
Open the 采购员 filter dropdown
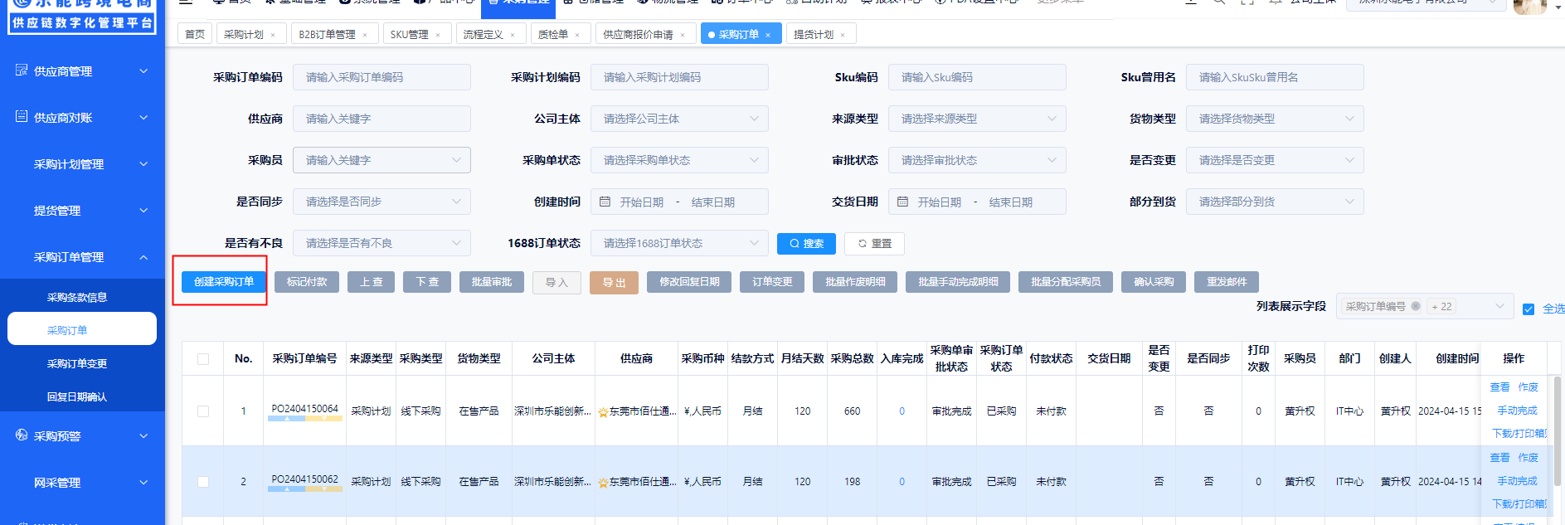382,160
